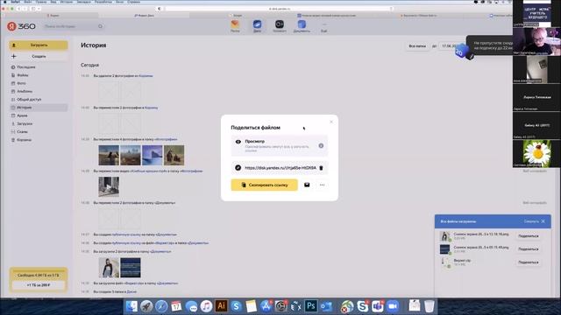Image resolution: width=561 pixels, height=315 pixels.
Task: Click the yellow Загрузить upload button
Action: 39,45
